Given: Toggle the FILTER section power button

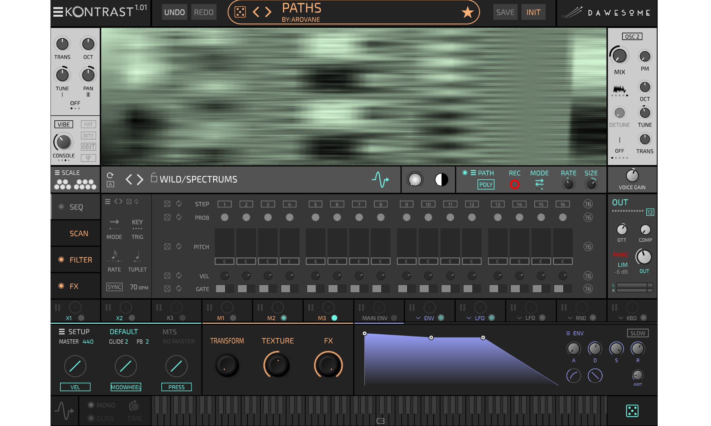Looking at the screenshot, I should click(x=61, y=260).
